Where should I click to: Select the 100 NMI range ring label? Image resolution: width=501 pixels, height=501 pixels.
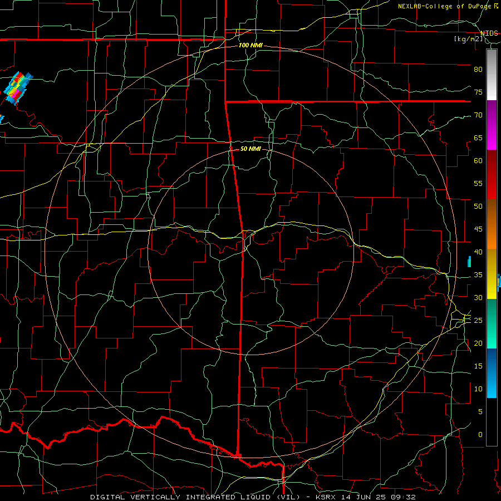(x=250, y=45)
